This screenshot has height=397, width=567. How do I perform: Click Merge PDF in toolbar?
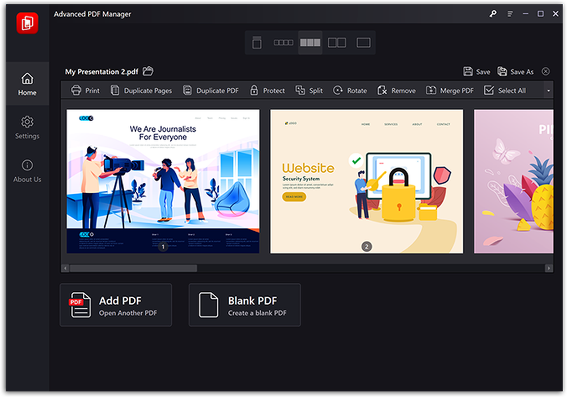coord(450,90)
